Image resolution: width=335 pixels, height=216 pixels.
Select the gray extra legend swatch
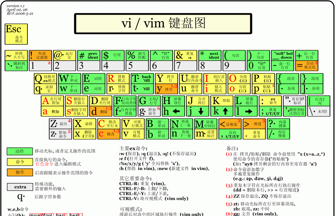coord(20,187)
